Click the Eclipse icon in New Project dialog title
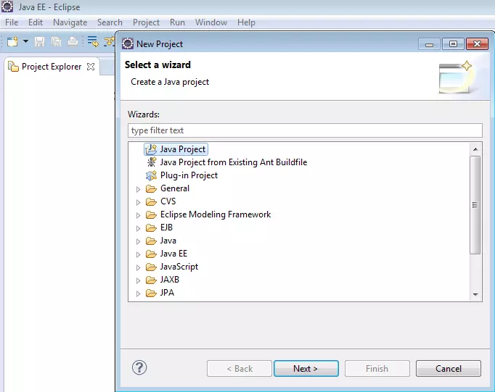 pos(128,43)
